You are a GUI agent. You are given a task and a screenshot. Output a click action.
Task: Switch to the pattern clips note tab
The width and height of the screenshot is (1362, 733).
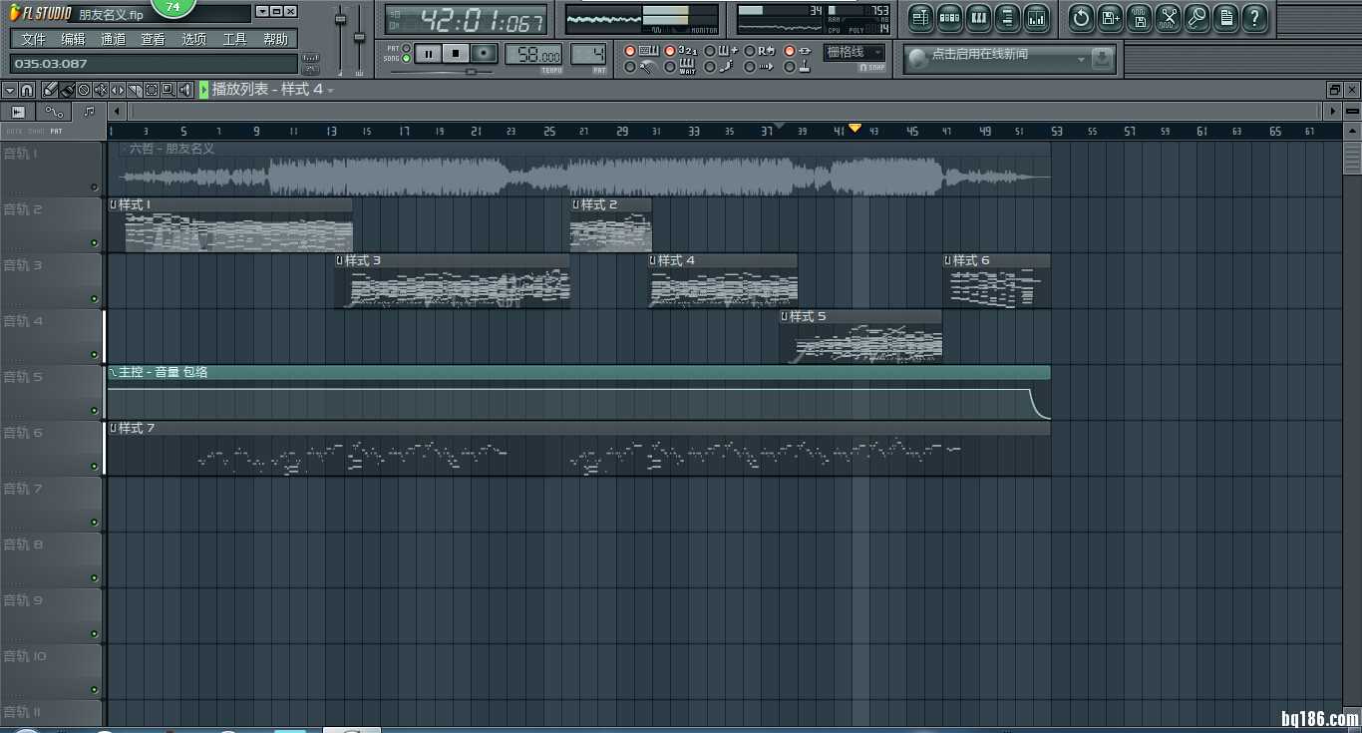click(x=89, y=112)
